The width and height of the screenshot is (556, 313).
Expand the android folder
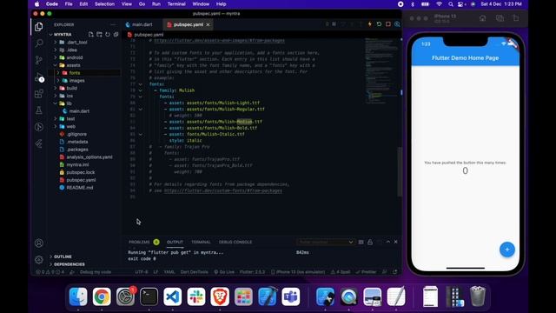[56, 57]
